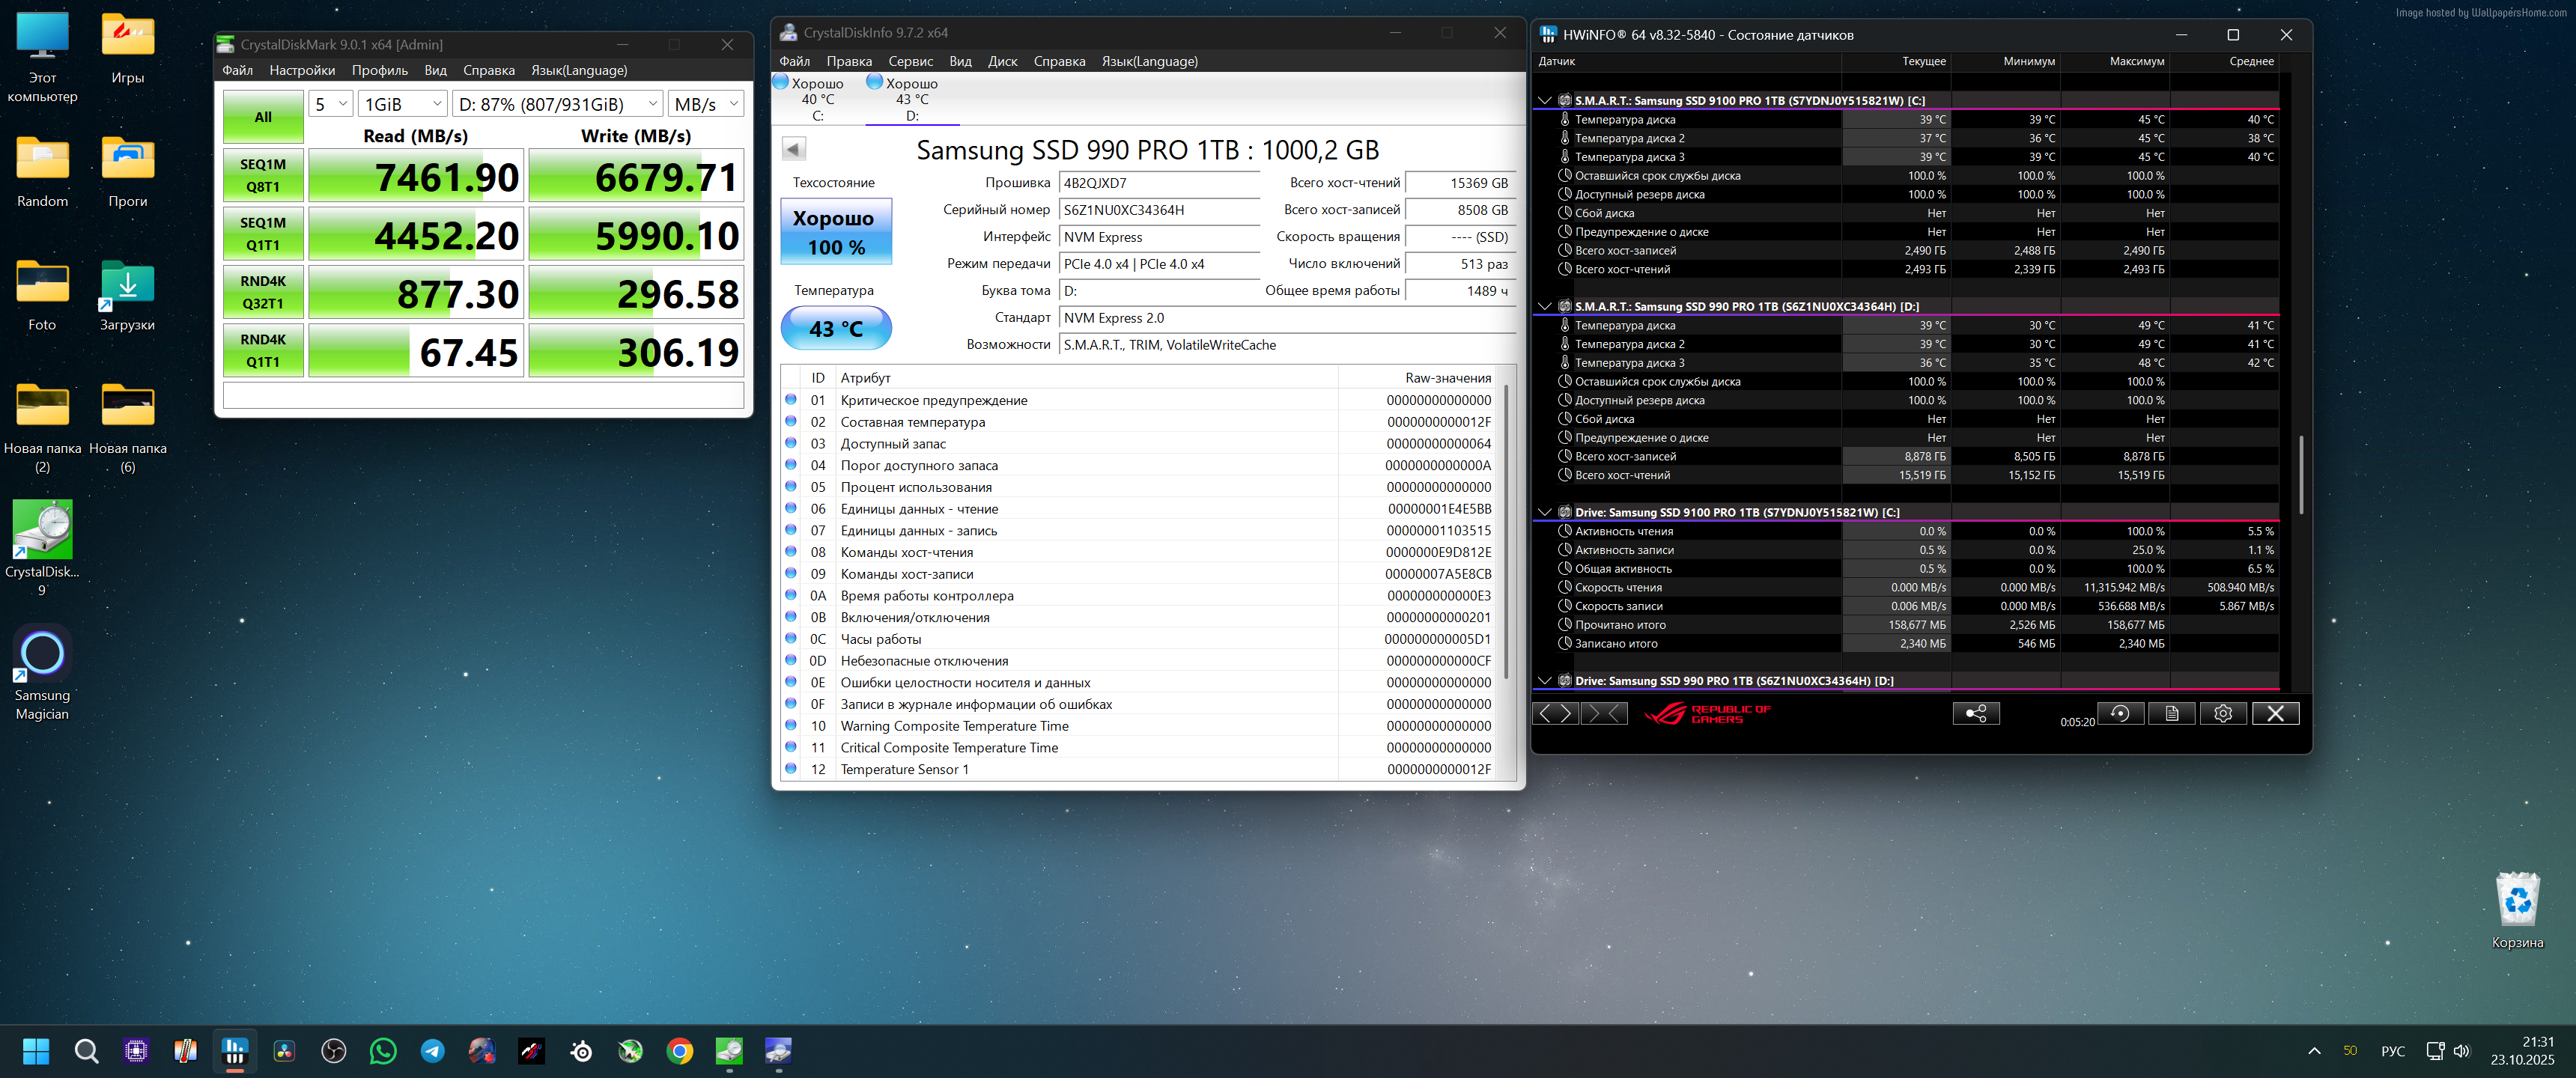The height and width of the screenshot is (1078, 2576).
Task: Open the Диск menu in CrystalDiskInfo
Action: pyautogui.click(x=1002, y=61)
